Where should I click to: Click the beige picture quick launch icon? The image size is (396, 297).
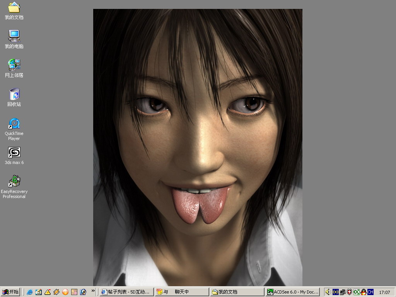(74, 292)
